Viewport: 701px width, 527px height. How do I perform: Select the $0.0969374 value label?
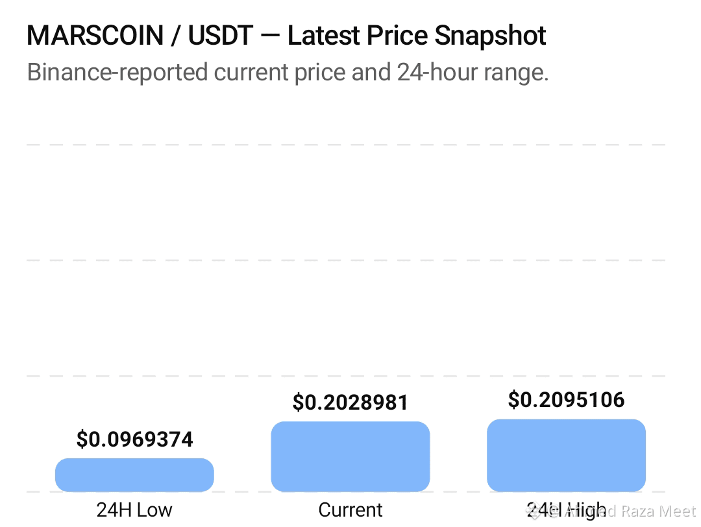134,439
